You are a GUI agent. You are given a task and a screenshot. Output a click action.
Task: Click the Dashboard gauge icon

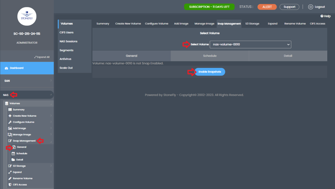[x=7, y=68]
